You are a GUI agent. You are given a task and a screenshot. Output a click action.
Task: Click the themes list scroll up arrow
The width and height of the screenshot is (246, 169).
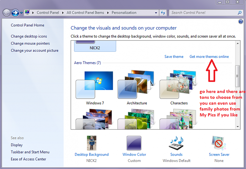(x=238, y=43)
